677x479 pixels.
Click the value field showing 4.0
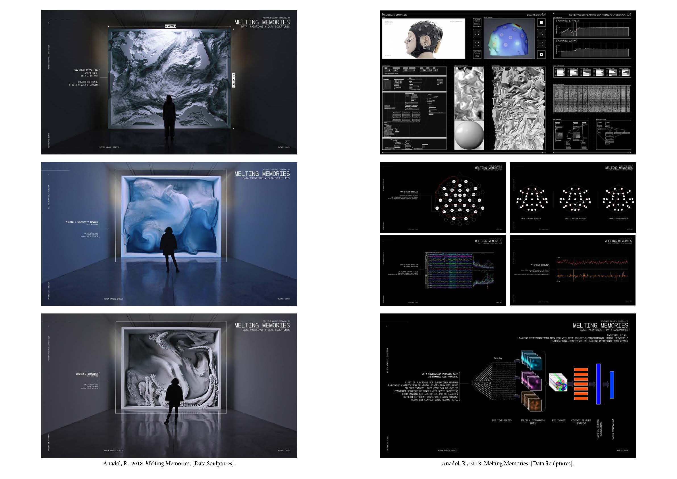[x=396, y=71]
